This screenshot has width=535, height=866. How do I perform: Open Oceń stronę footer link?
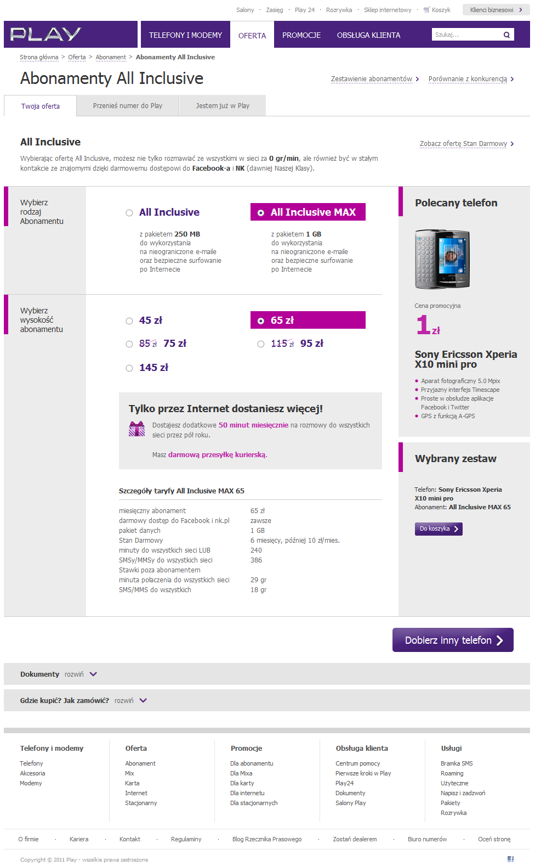click(494, 839)
